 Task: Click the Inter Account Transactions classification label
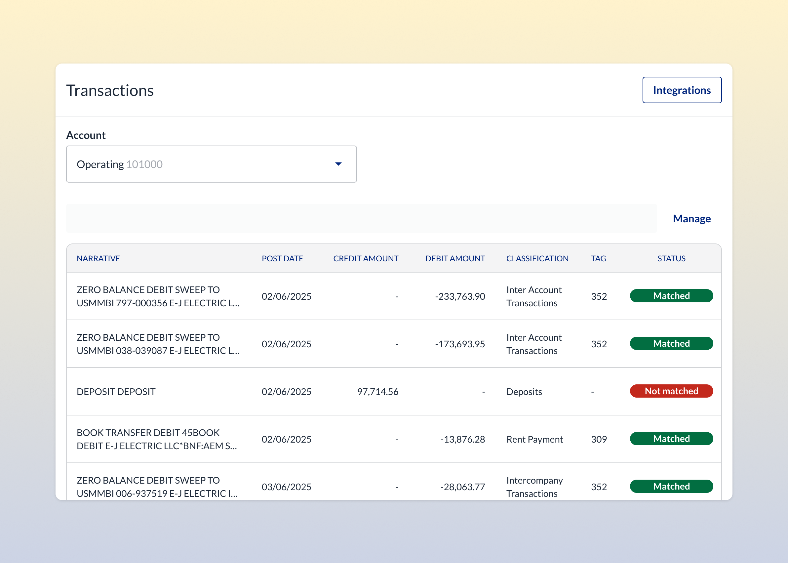point(534,296)
